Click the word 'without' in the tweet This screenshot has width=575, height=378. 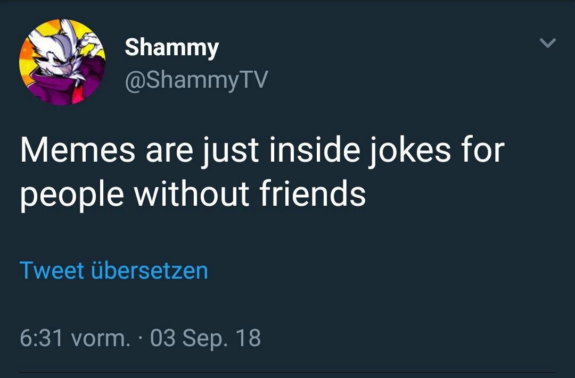point(193,194)
